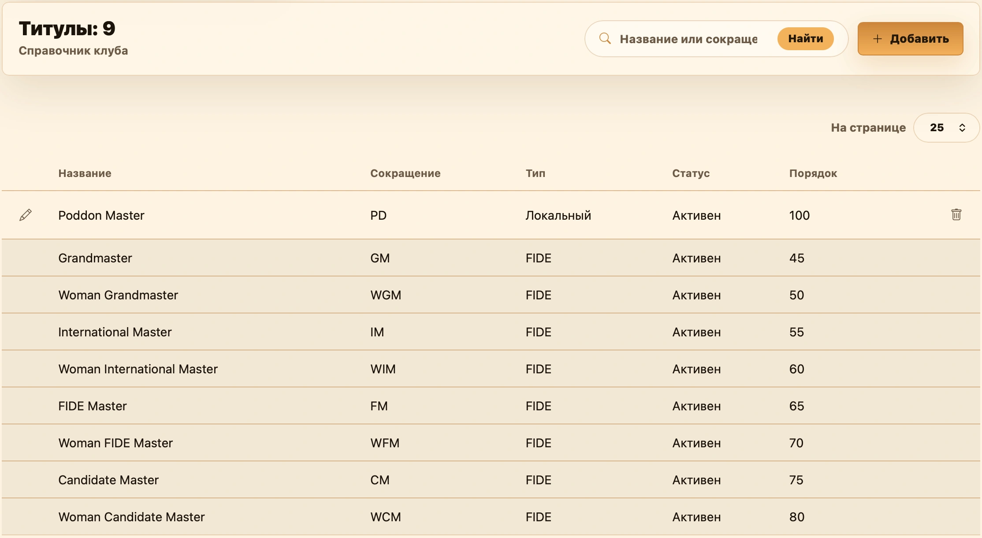Click the Локальный type cell
The width and height of the screenshot is (982, 538).
coord(558,215)
